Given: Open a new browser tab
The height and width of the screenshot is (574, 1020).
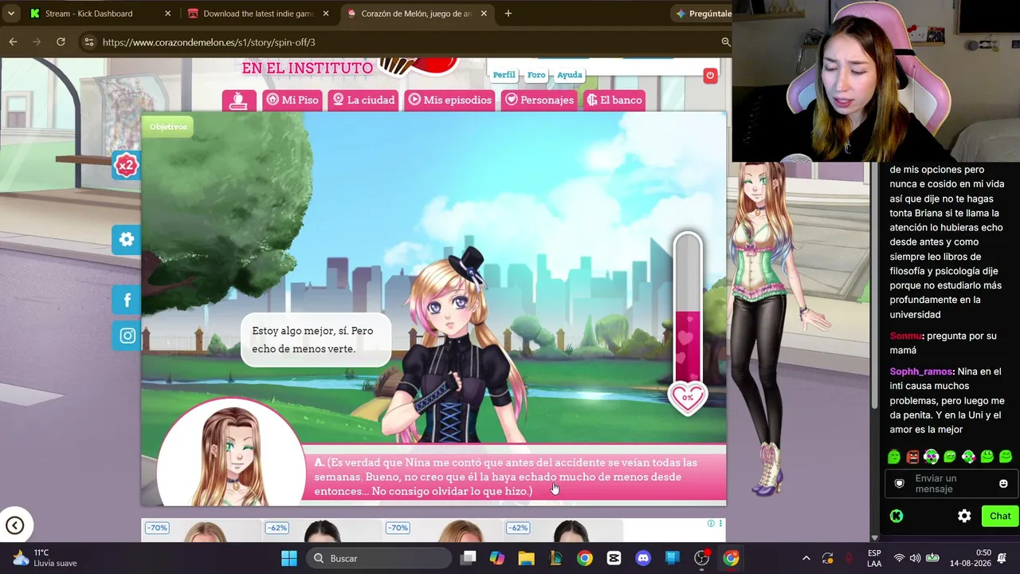Looking at the screenshot, I should (508, 14).
